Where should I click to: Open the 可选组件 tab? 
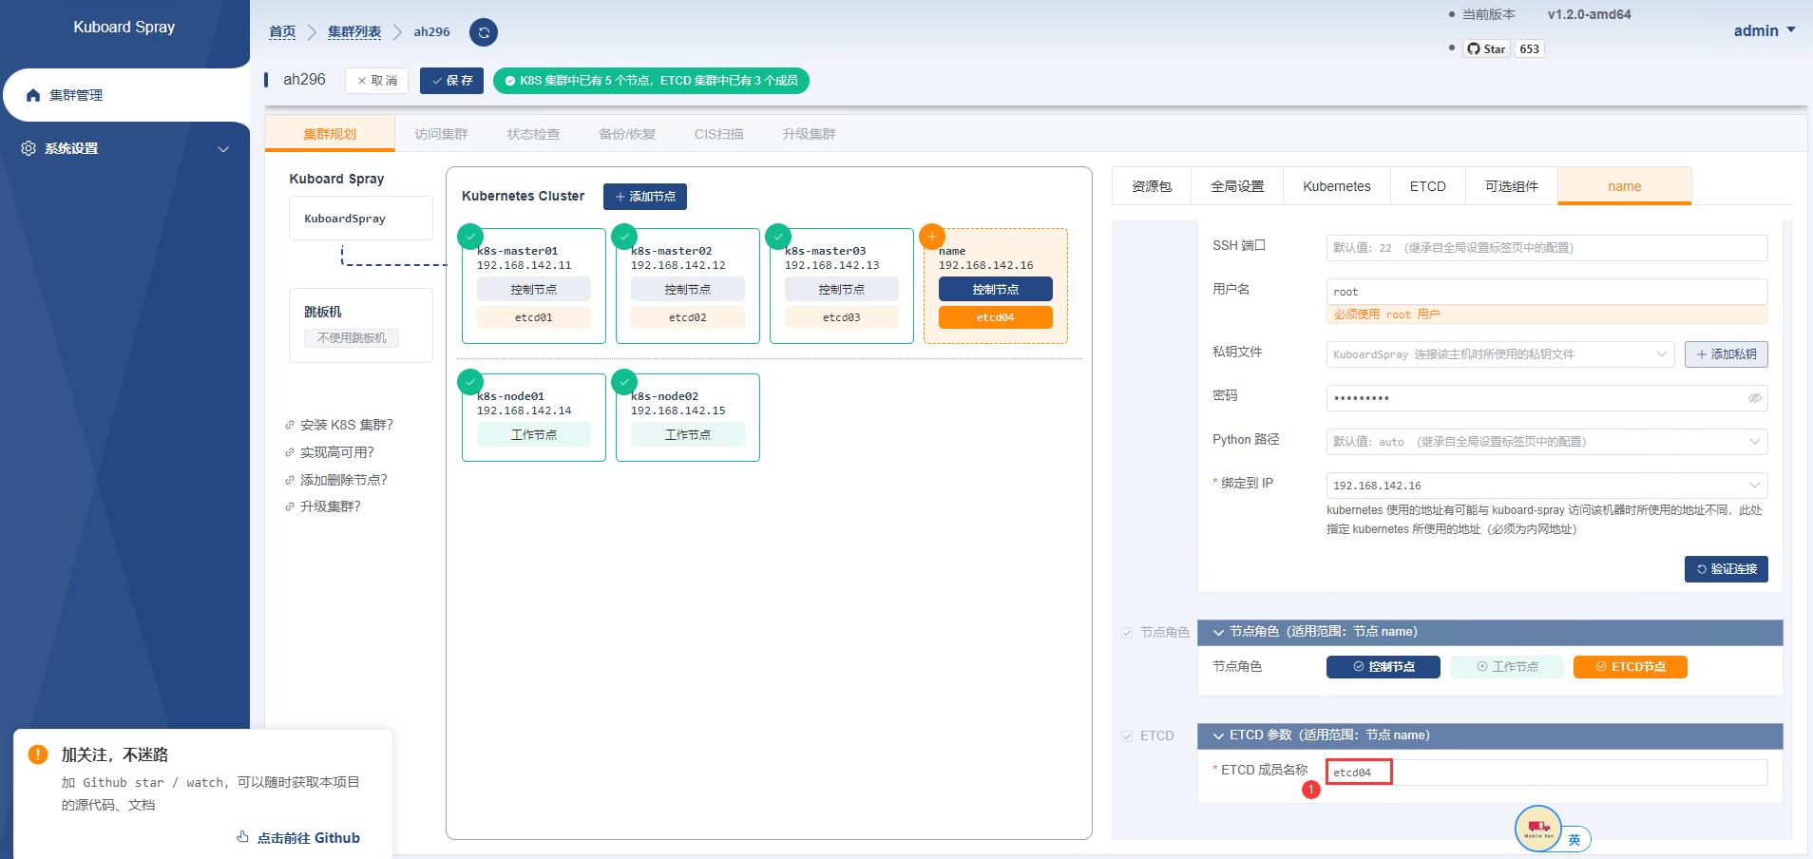(1512, 186)
